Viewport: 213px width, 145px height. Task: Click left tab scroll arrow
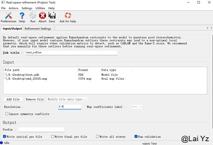click(207, 28)
